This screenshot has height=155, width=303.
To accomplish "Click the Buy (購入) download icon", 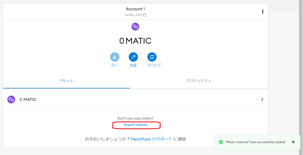I will pyautogui.click(x=115, y=57).
